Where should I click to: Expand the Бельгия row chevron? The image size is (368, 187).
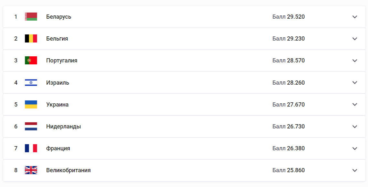click(x=355, y=39)
